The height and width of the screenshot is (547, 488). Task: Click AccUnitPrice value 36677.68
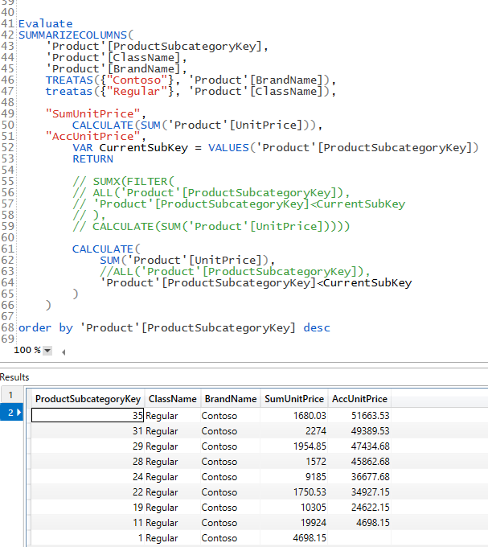click(x=370, y=477)
